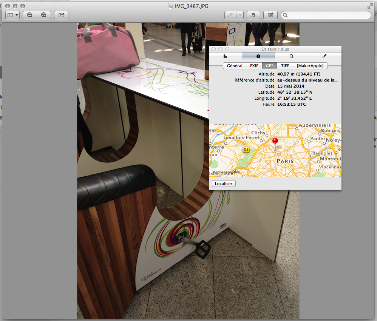Image resolution: width=377 pixels, height=321 pixels.
Task: Click the Localiser button
Action: point(224,184)
